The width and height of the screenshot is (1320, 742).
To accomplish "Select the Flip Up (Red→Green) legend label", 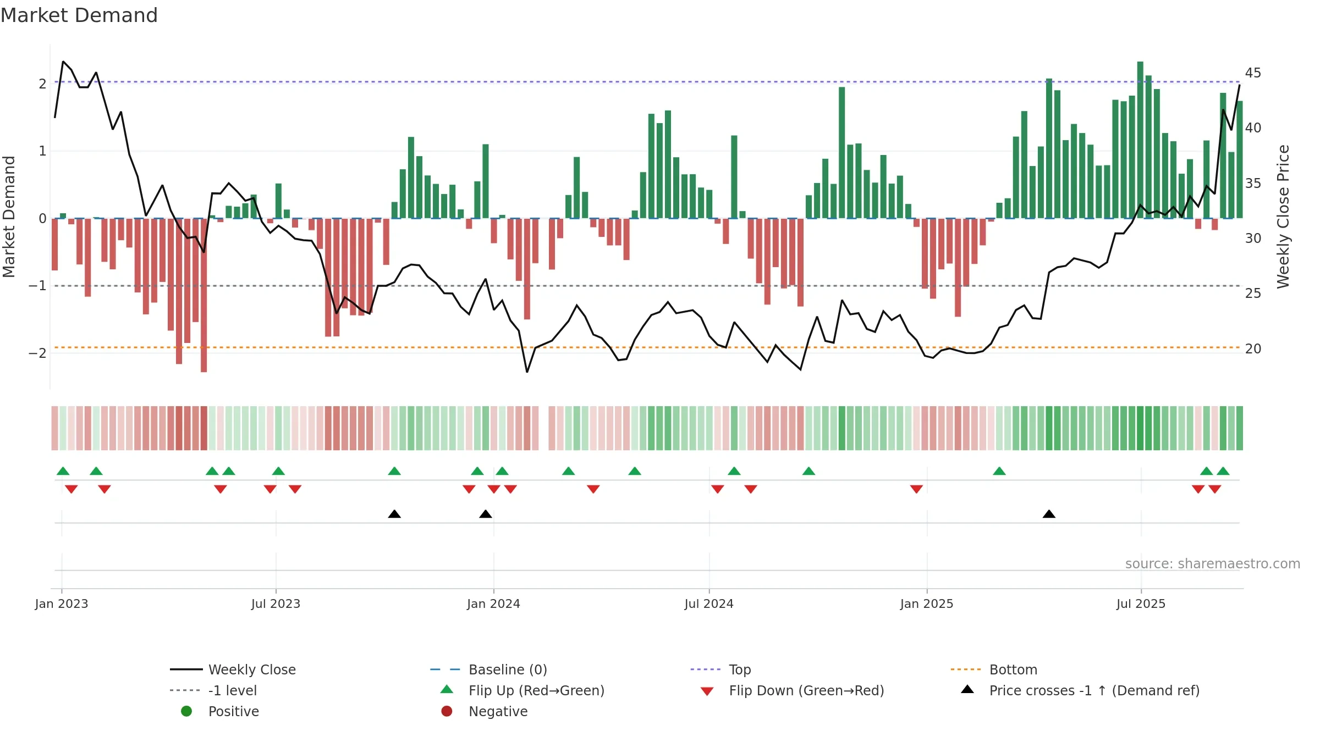I will [536, 690].
